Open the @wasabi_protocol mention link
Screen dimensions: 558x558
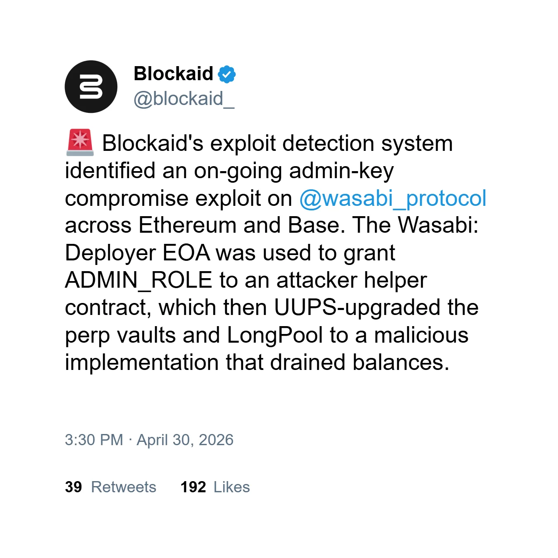(393, 198)
